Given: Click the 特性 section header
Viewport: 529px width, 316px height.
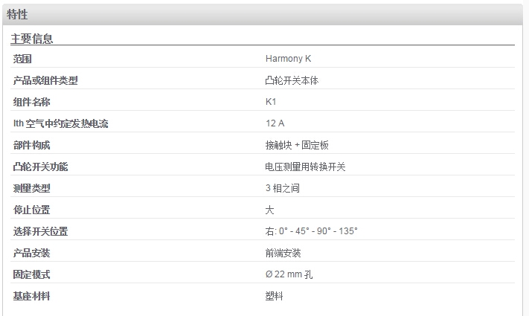Looking at the screenshot, I should (x=17, y=15).
